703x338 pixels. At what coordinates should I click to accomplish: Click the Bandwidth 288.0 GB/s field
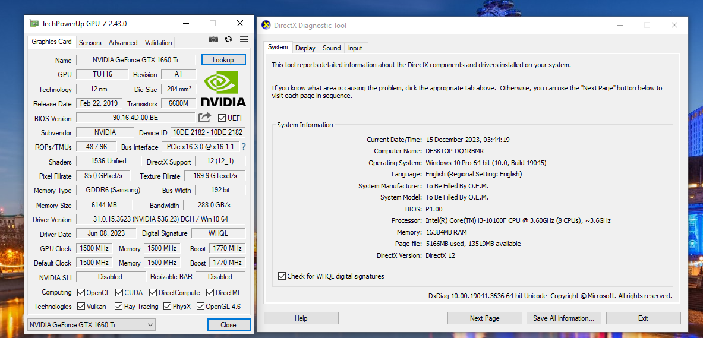coord(215,205)
